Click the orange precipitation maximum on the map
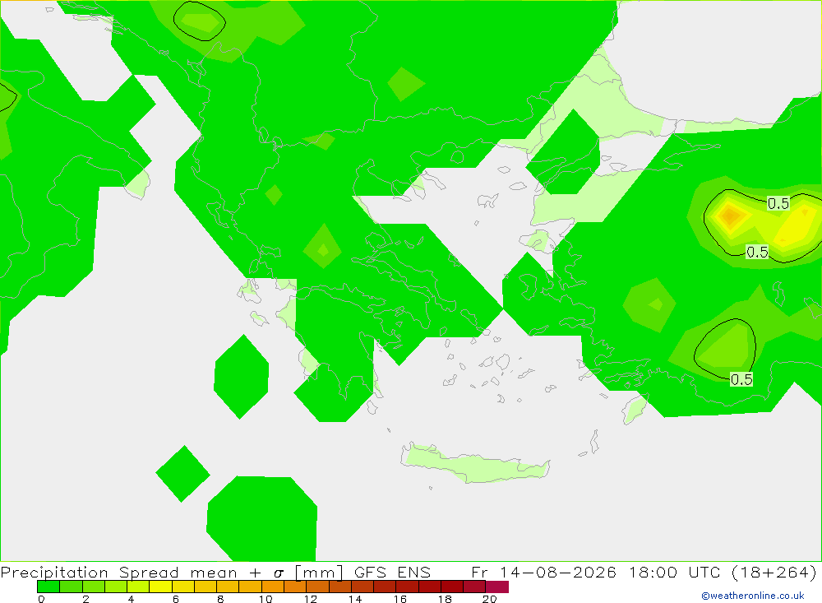The image size is (822, 603). click(730, 216)
